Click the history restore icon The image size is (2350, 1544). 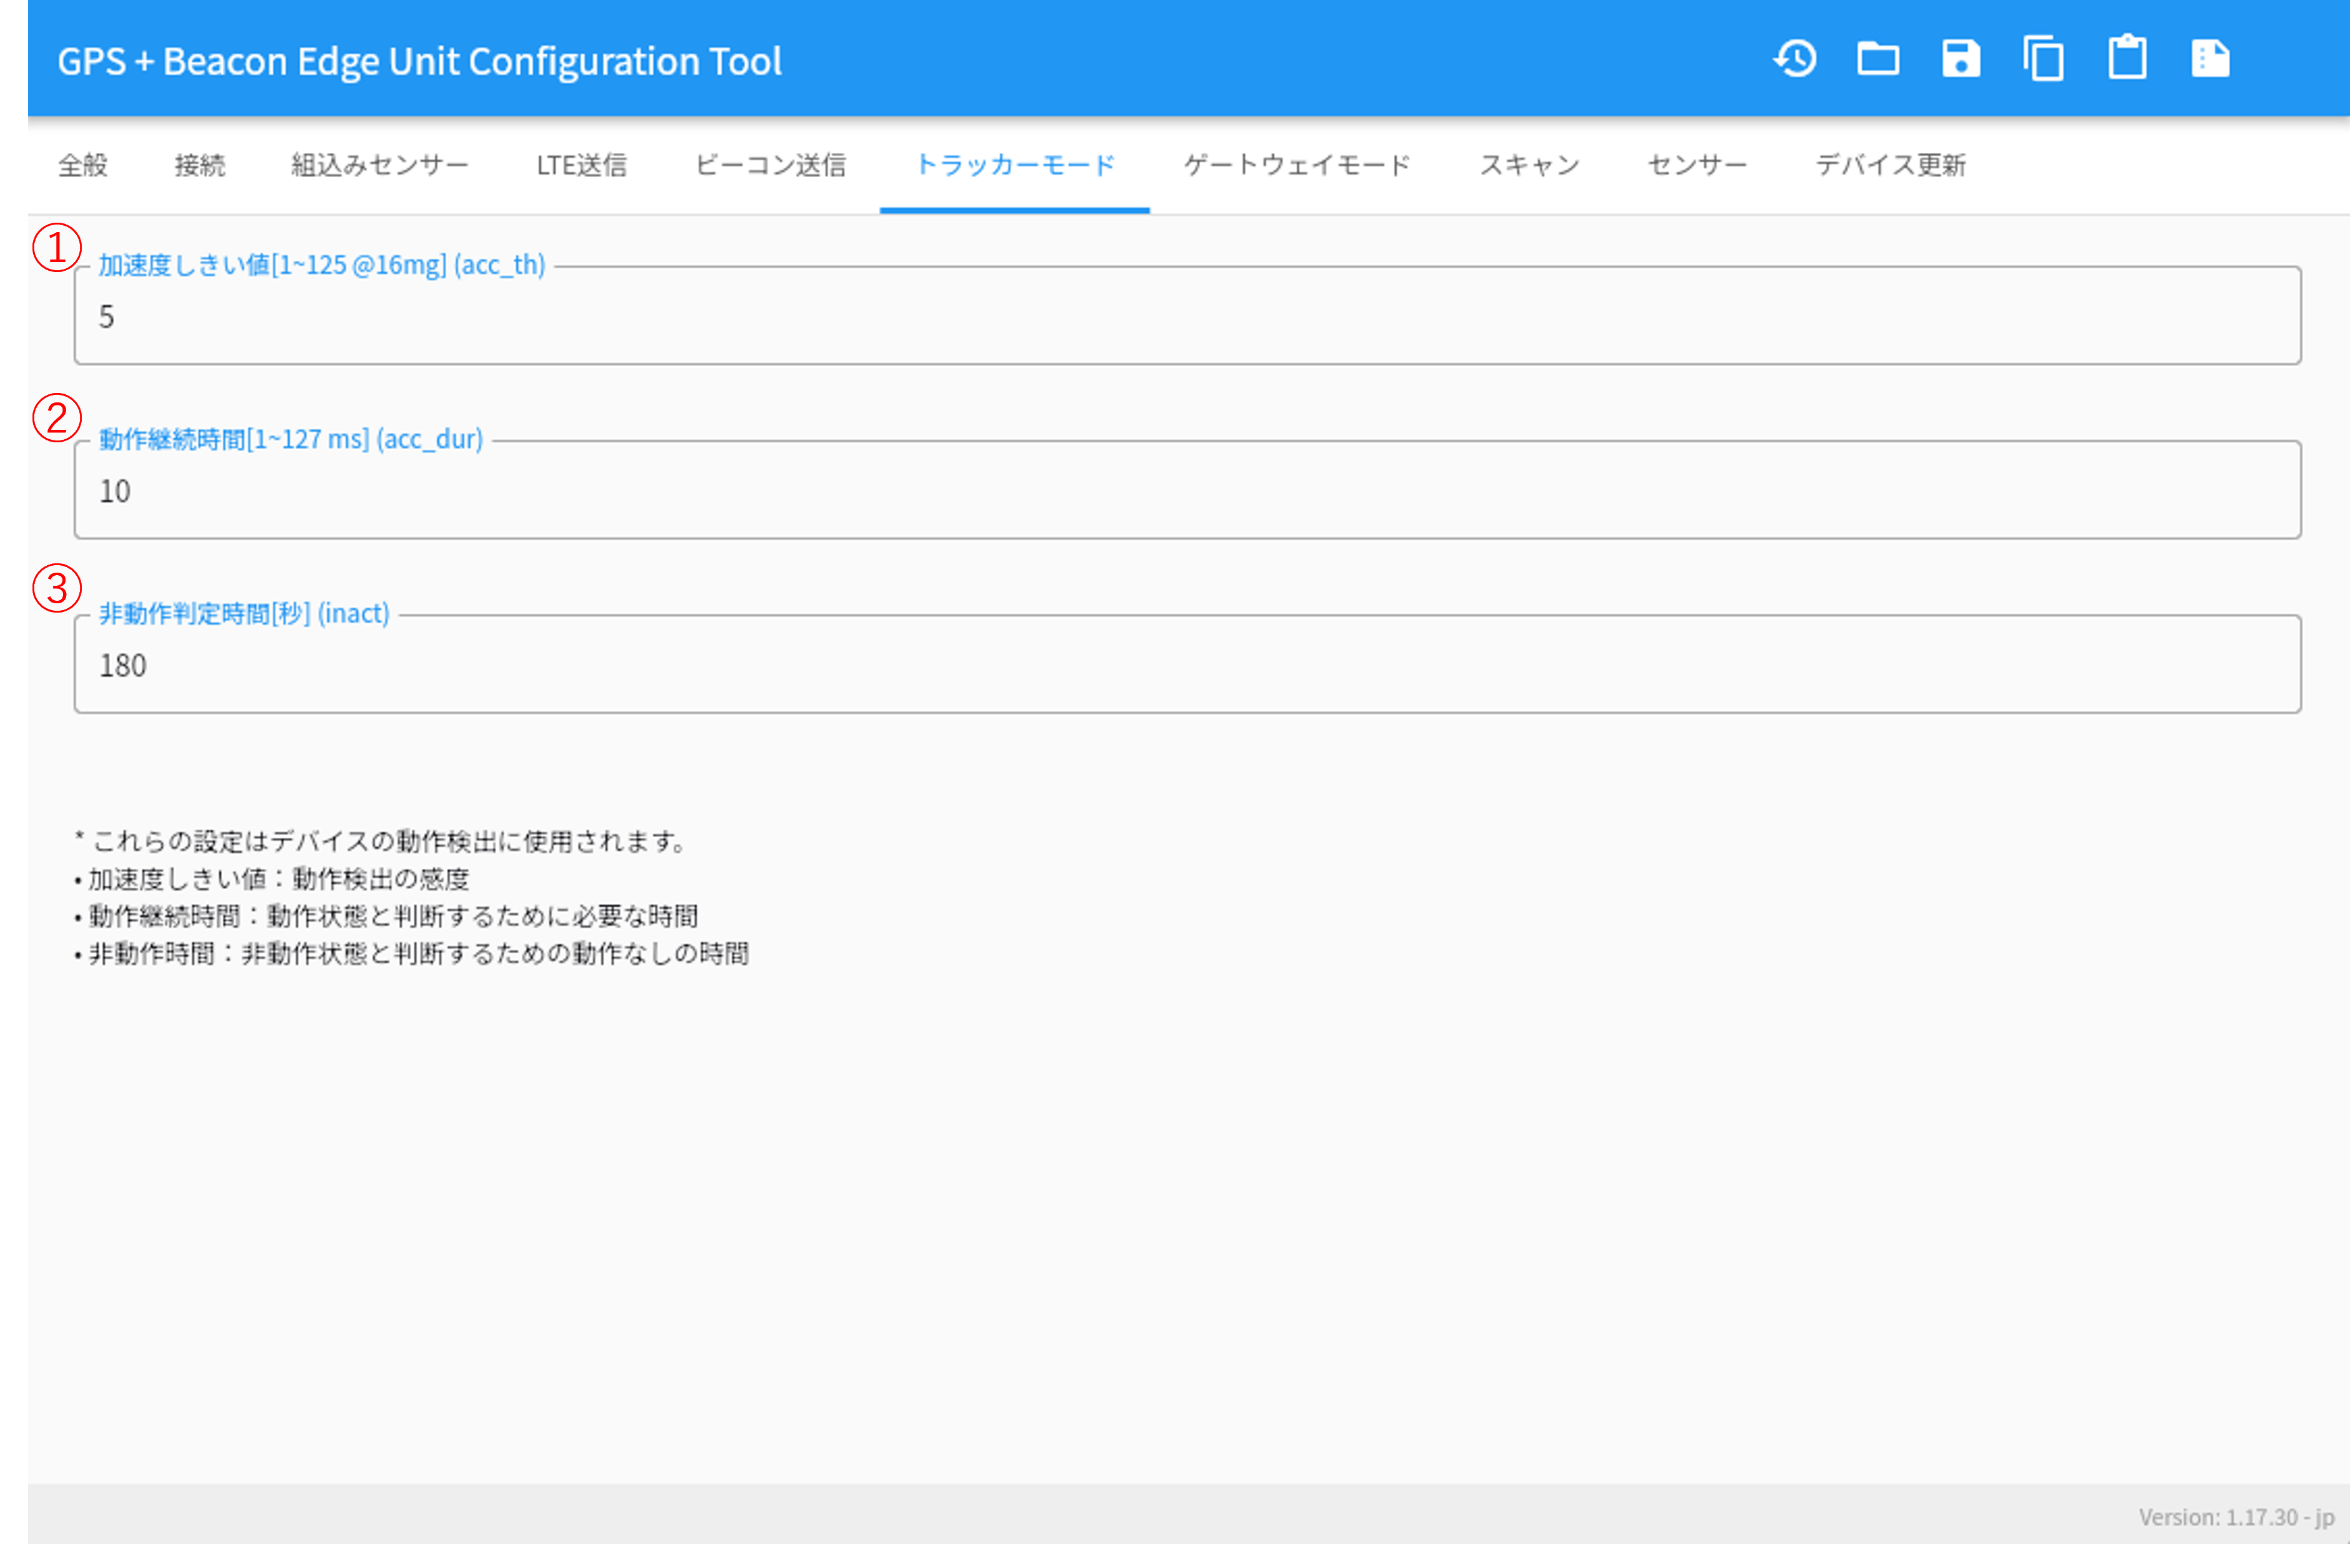1795,59
